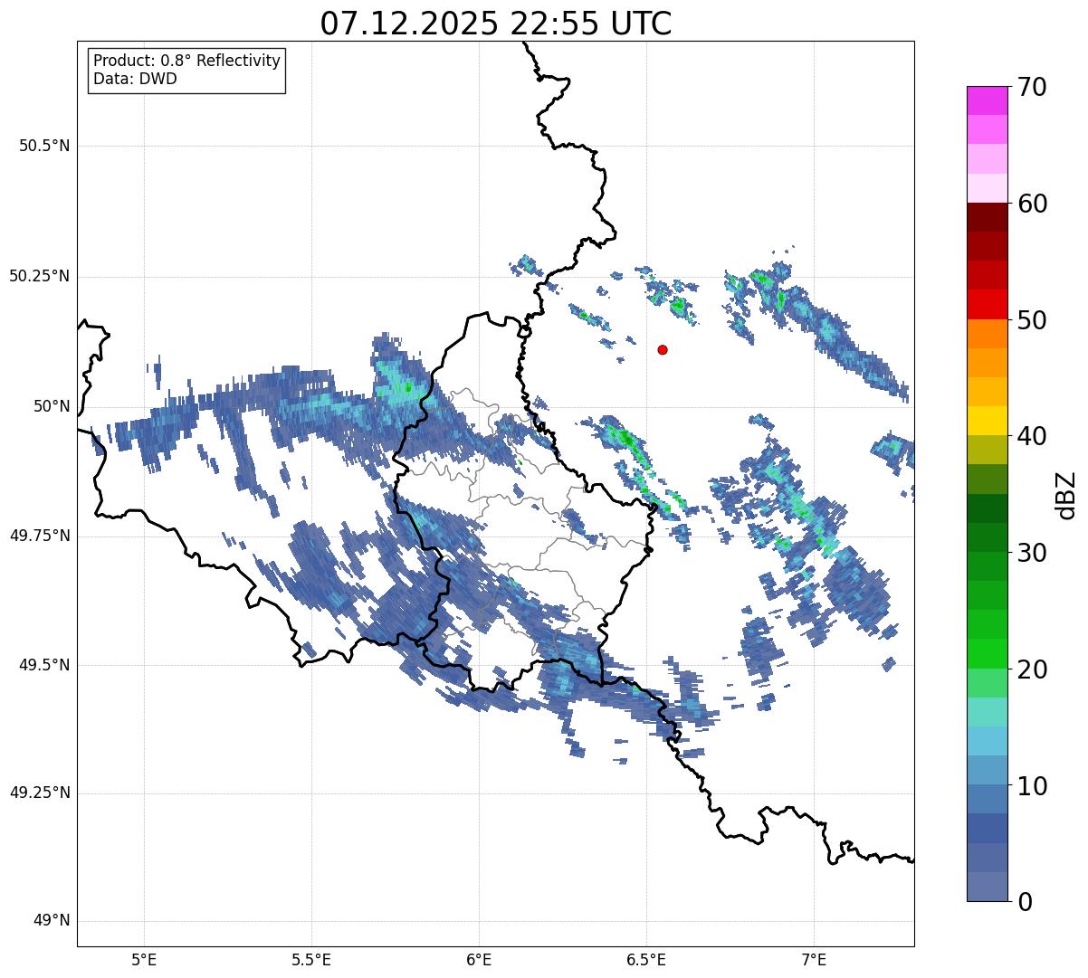Click the latitude label 49.25°N
Screen dimensions: 1088x978
pos(40,793)
